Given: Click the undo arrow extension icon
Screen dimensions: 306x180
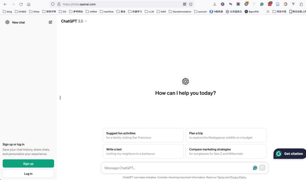Looking at the screenshot, I should 230,4.
